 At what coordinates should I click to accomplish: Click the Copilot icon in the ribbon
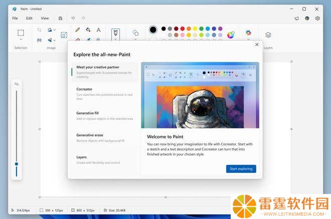248,32
